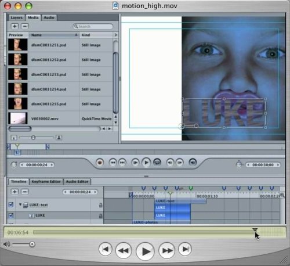290x266 pixels.
Task: Go to start of project button
Action: (113, 163)
